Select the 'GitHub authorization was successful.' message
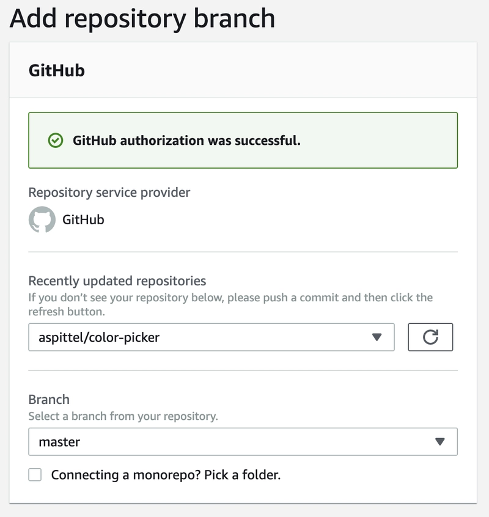This screenshot has height=517, width=489. [x=186, y=141]
